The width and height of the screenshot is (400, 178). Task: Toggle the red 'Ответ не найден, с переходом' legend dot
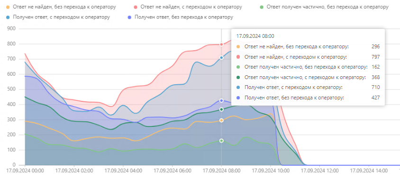click(x=136, y=7)
